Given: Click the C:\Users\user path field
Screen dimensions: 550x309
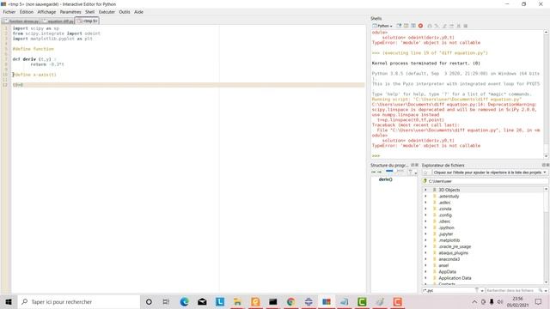Looking at the screenshot, I should click(487, 181).
